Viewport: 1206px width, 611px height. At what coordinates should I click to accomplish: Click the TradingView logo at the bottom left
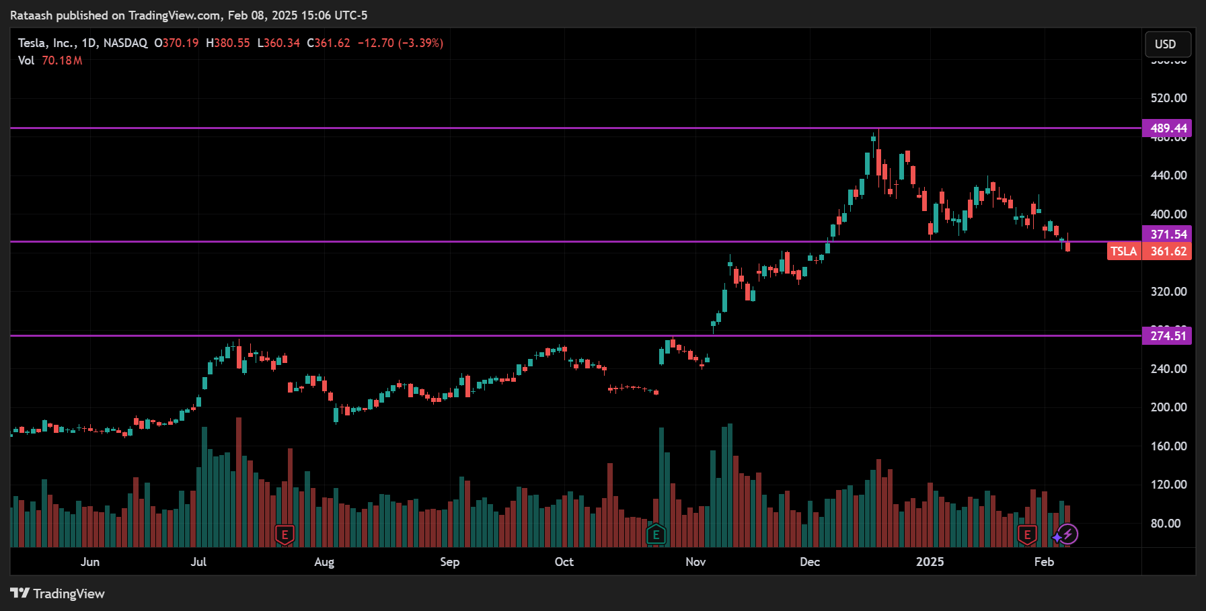[x=58, y=594]
